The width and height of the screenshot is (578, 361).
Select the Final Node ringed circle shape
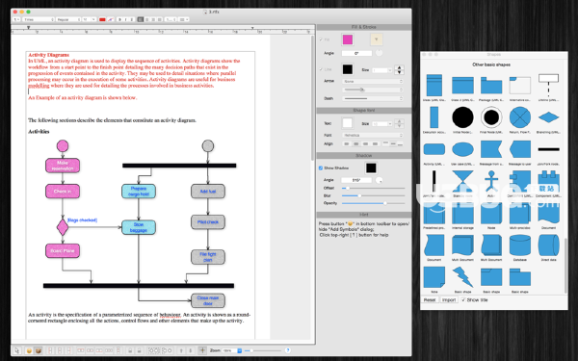click(x=491, y=117)
